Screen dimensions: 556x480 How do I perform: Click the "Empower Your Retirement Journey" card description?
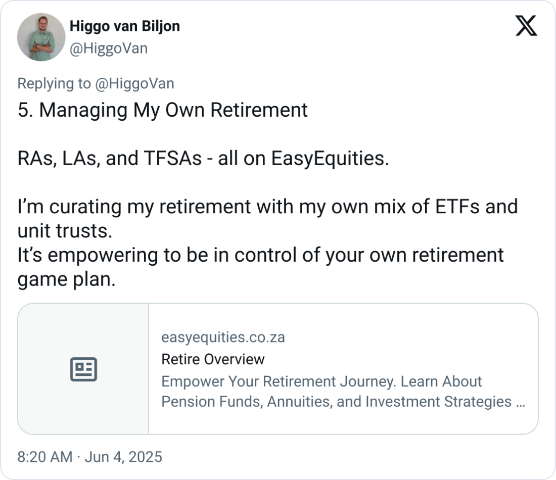pyautogui.click(x=321, y=381)
